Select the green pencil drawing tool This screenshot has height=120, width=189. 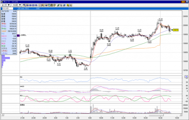click(x=58, y=5)
